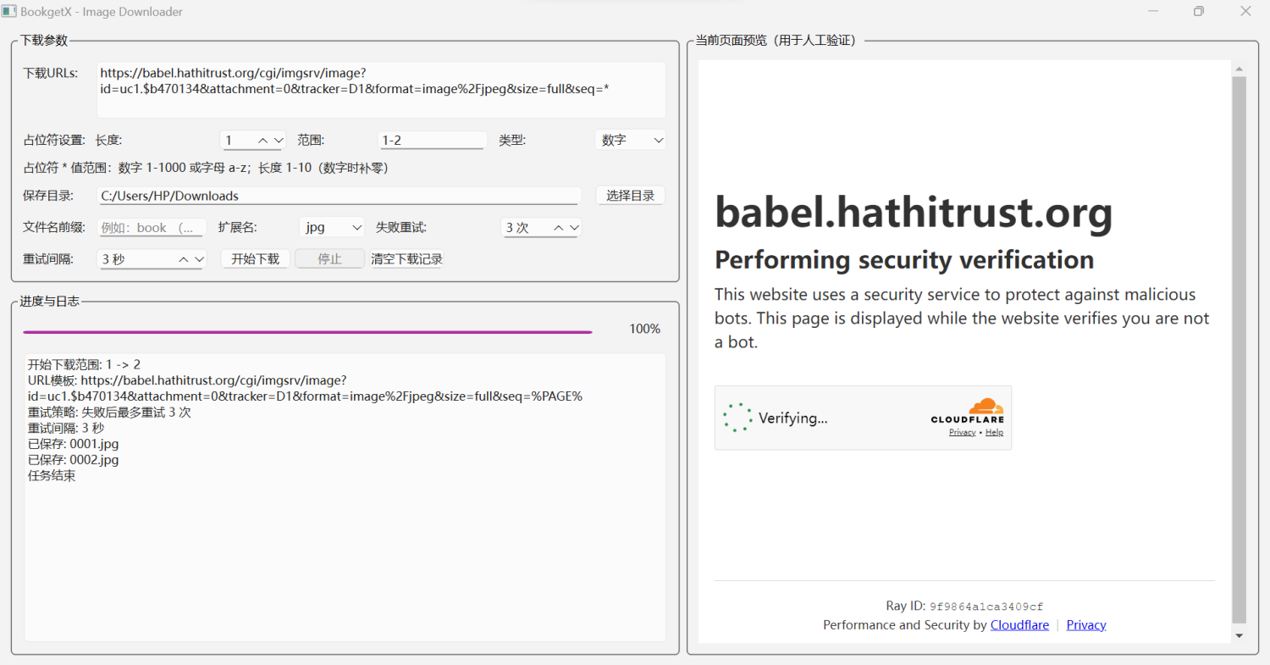Click the 下载URLs: label
1270x665 pixels.
50,73
